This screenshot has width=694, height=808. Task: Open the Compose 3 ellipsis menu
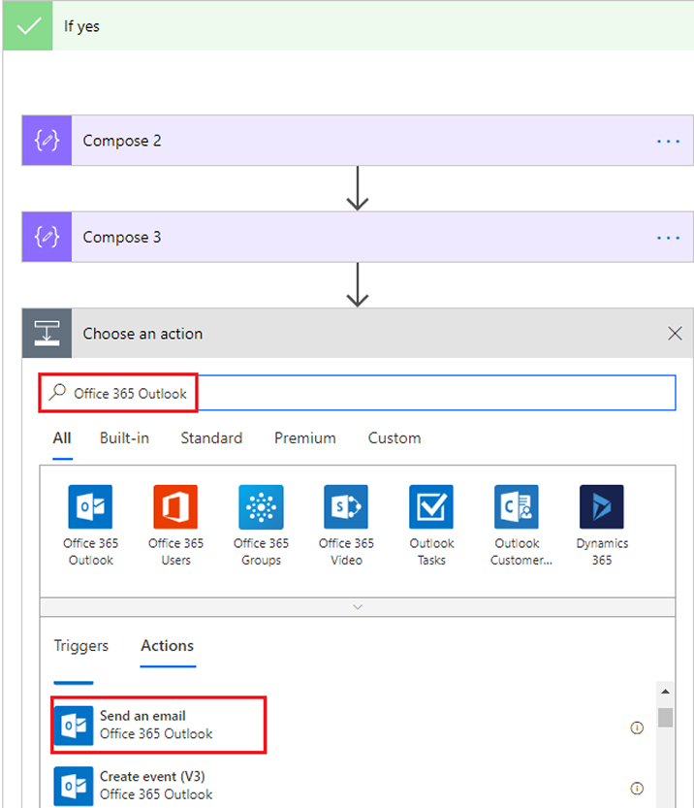[668, 238]
